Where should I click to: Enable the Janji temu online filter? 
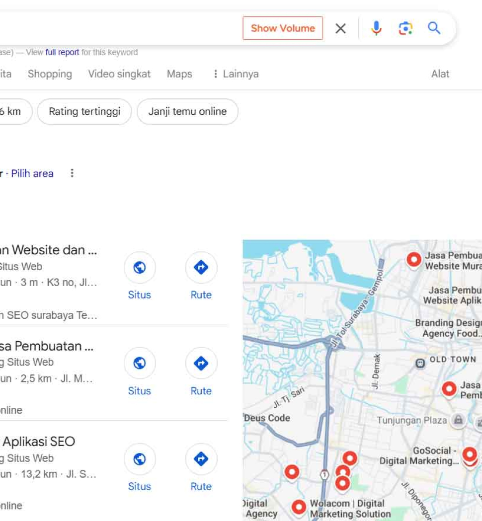pyautogui.click(x=187, y=111)
